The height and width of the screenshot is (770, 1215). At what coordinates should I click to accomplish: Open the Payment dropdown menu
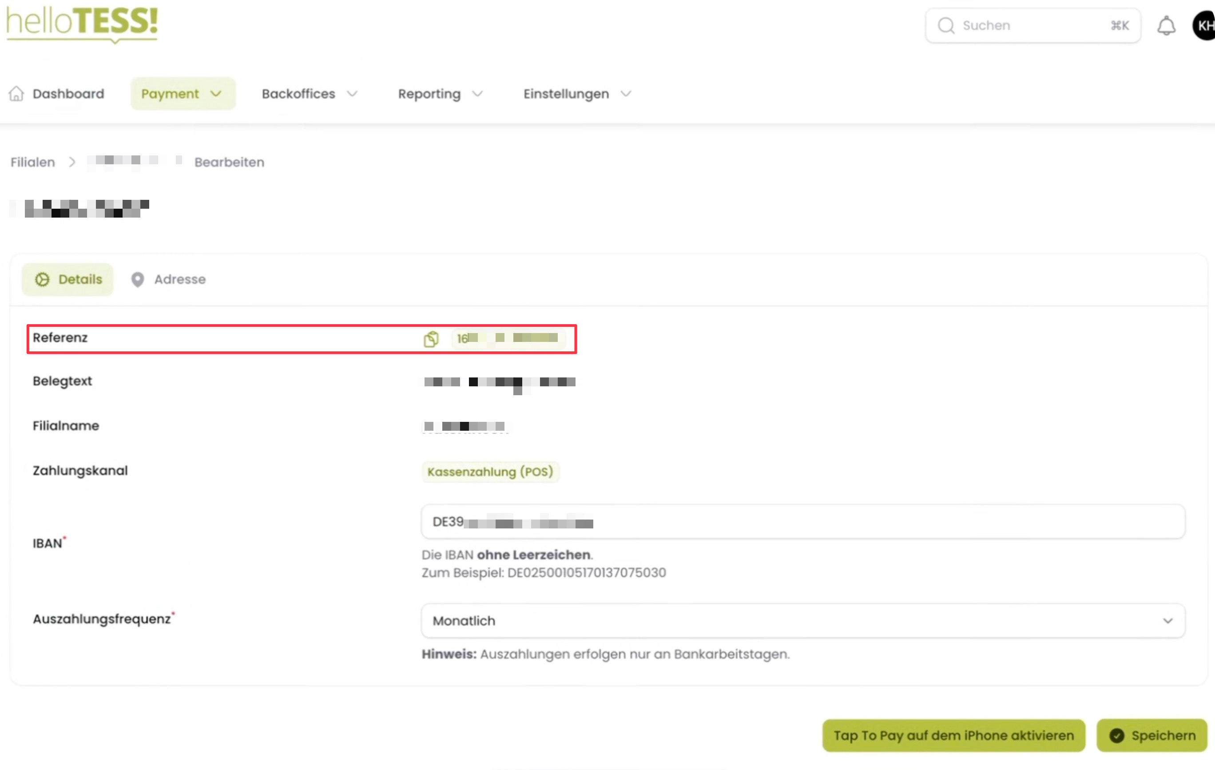point(182,94)
